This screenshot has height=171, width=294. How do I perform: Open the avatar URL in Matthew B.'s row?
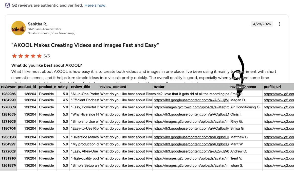click(191, 137)
